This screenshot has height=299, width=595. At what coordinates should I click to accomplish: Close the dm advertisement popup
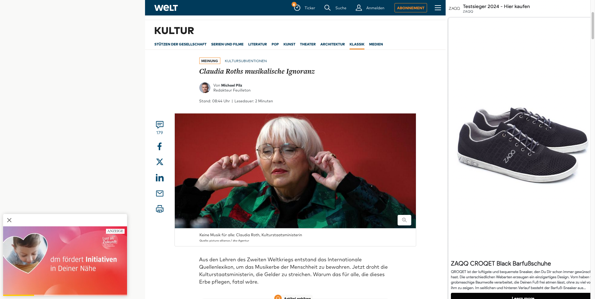[9, 220]
